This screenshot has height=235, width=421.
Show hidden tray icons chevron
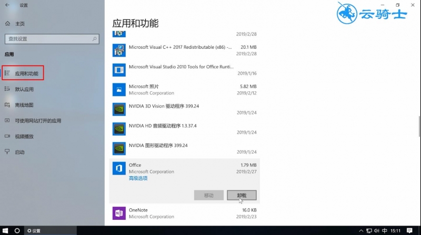pos(361,231)
